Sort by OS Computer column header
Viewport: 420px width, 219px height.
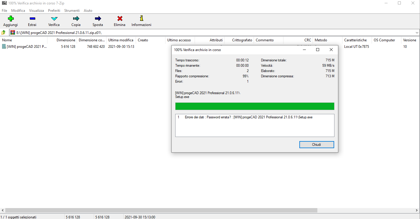click(386, 40)
